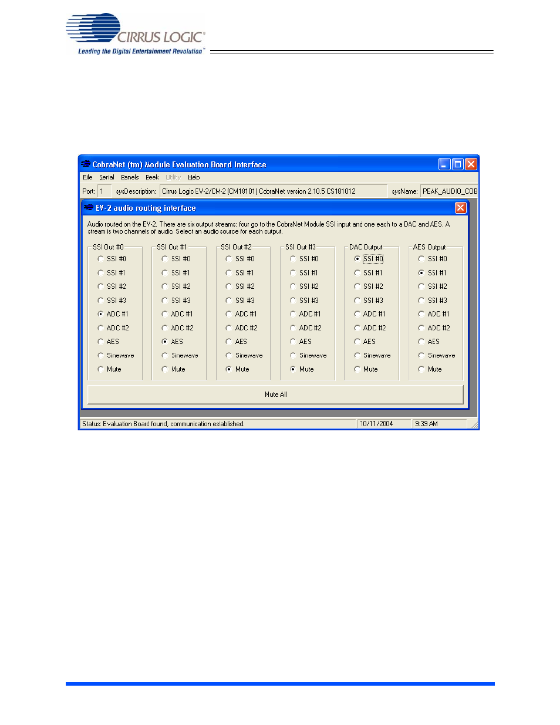Select AES for AES Output
The width and height of the screenshot is (560, 725).
(x=429, y=342)
